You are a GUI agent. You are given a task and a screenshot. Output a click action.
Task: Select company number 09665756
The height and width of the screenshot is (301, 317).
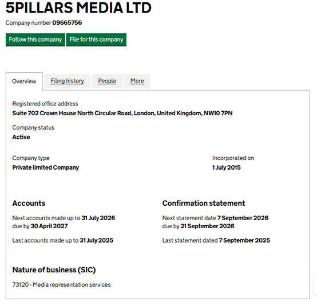(x=67, y=23)
